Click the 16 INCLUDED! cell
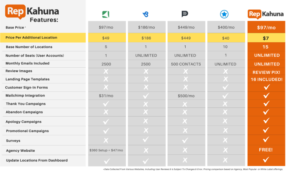Viewport: 287px width, 171px height. pos(267,79)
